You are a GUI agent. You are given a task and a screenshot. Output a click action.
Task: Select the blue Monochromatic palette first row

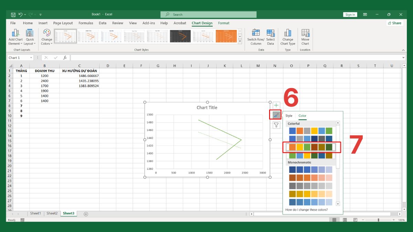click(311, 169)
